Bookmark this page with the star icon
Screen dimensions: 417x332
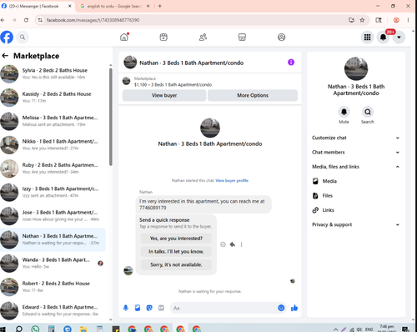(x=362, y=20)
